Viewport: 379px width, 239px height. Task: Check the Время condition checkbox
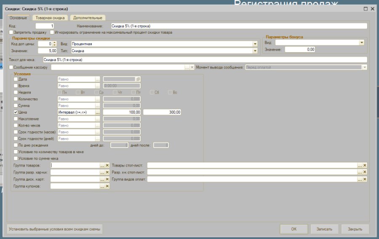click(16, 86)
